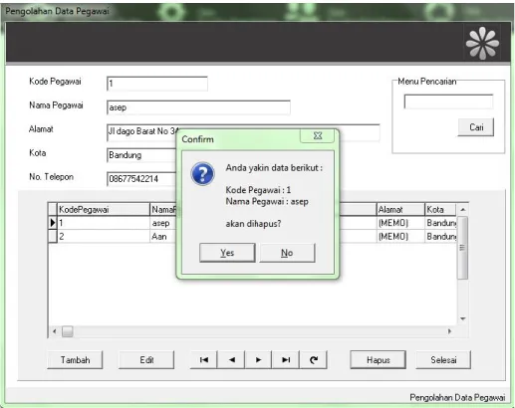This screenshot has width=515, height=408.
Task: Click the No. Telepon field
Action: [x=141, y=179]
